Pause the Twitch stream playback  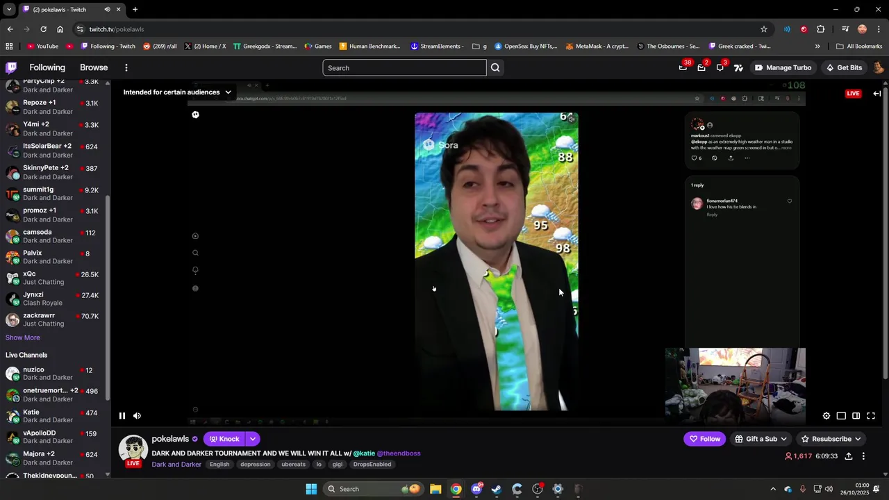(x=122, y=416)
